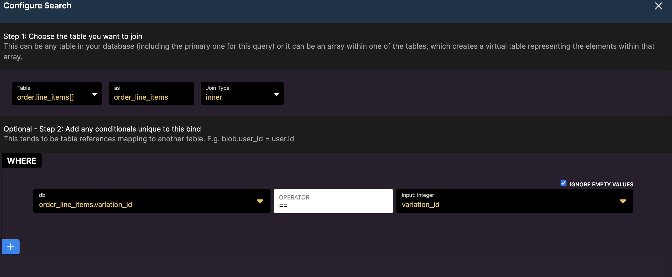Click the white caret in the Table field
This screenshot has width=672, height=277.
coord(95,95)
